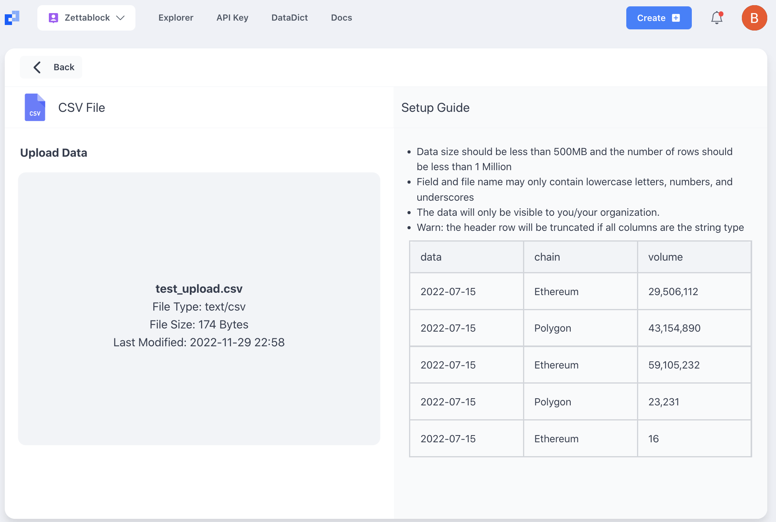The height and width of the screenshot is (522, 776).
Task: Open the DataDict menu item
Action: [289, 18]
